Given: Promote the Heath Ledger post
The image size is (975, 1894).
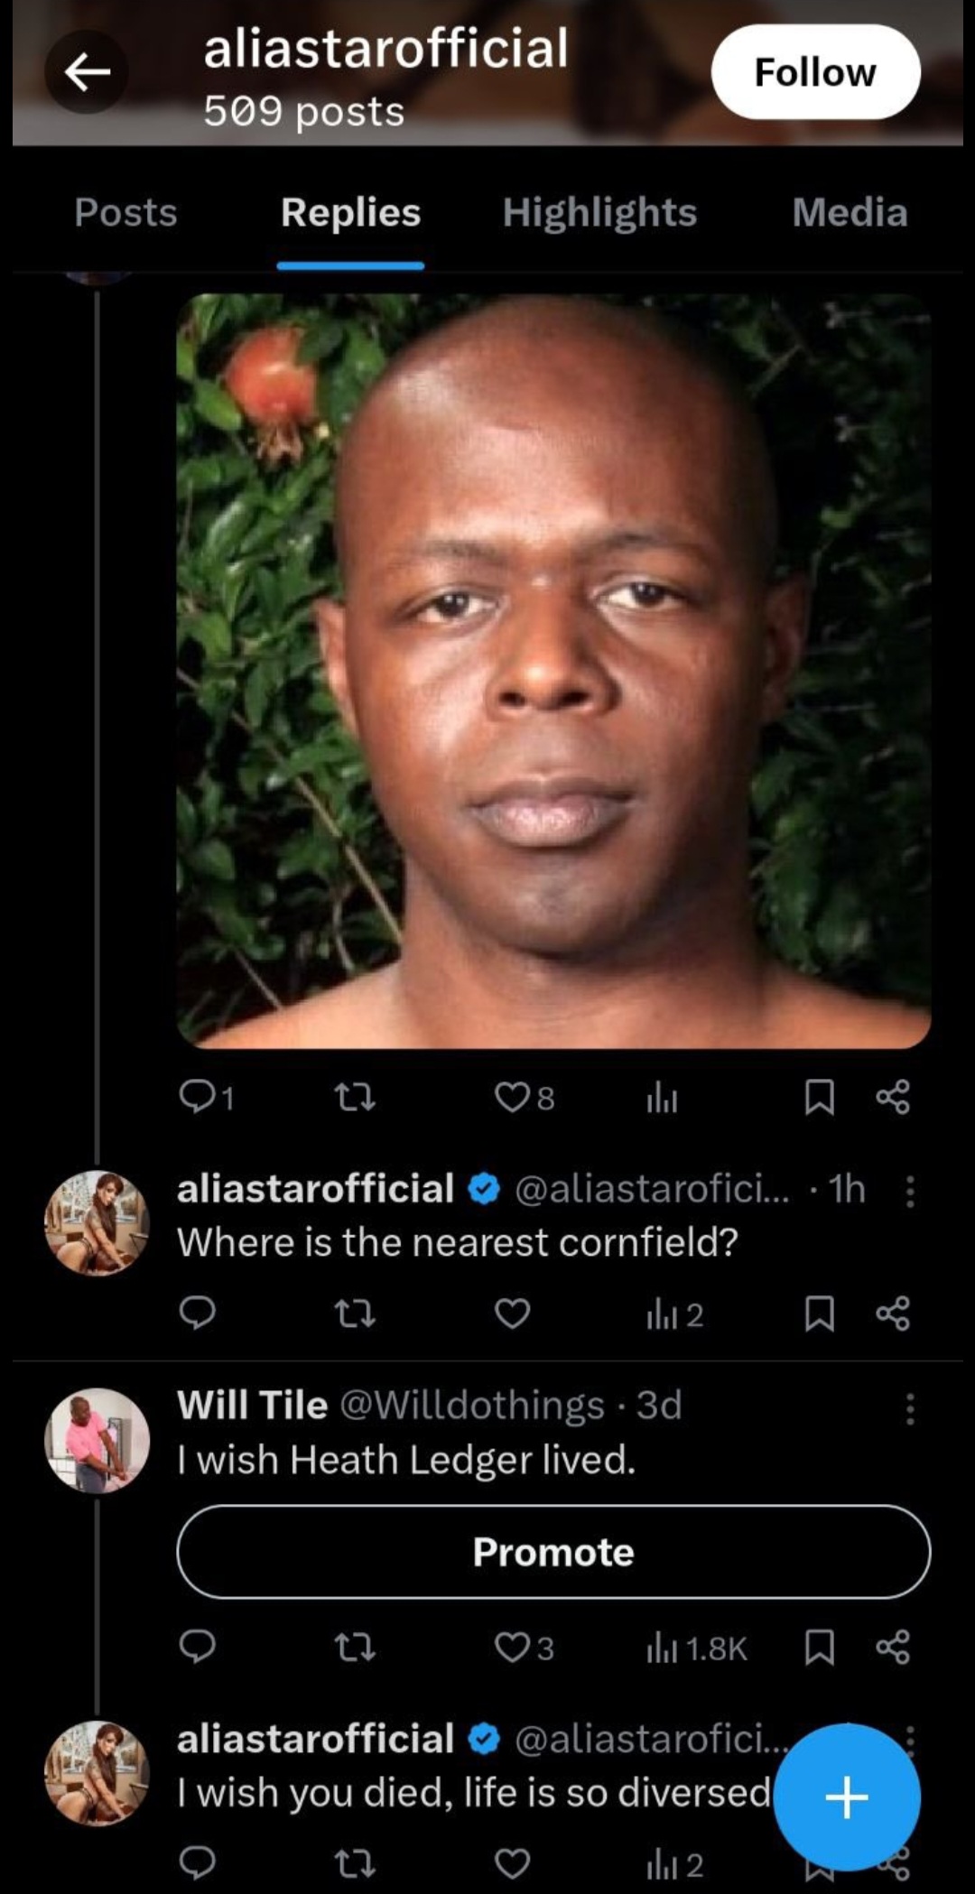Looking at the screenshot, I should point(553,1552).
